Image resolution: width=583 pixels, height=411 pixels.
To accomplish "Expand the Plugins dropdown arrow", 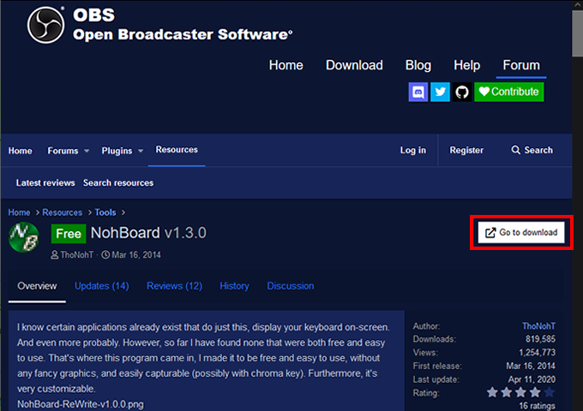I will click(x=141, y=151).
